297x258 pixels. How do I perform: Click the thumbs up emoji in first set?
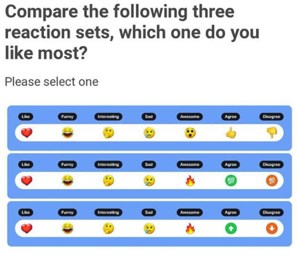tap(231, 134)
